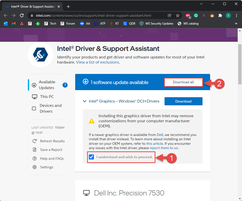This screenshot has width=242, height=201.
Task: Click the second bookmark icon with IT logo
Action: tap(46, 24)
